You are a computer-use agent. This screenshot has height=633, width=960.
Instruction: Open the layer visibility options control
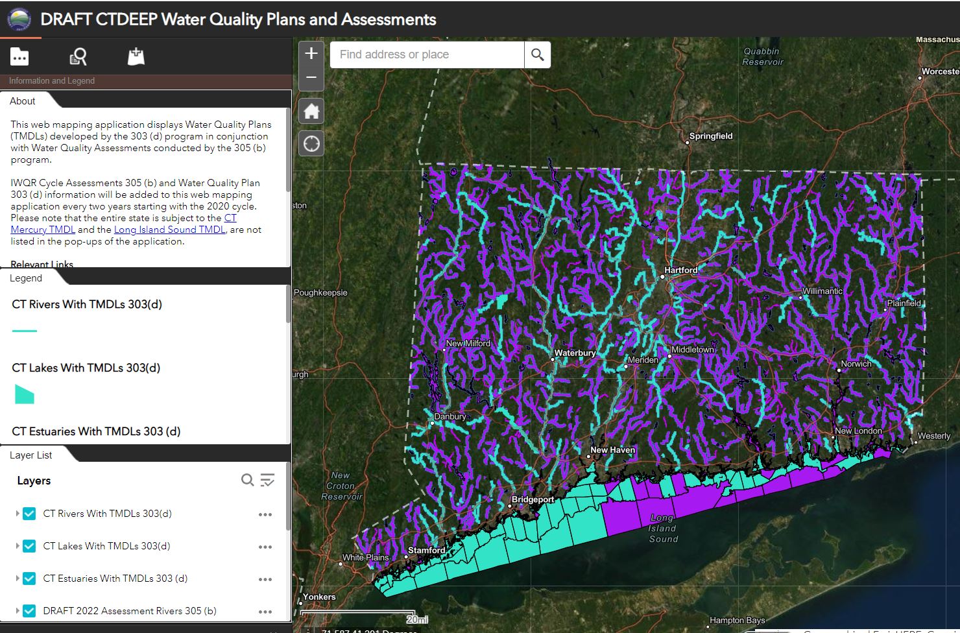pos(267,480)
